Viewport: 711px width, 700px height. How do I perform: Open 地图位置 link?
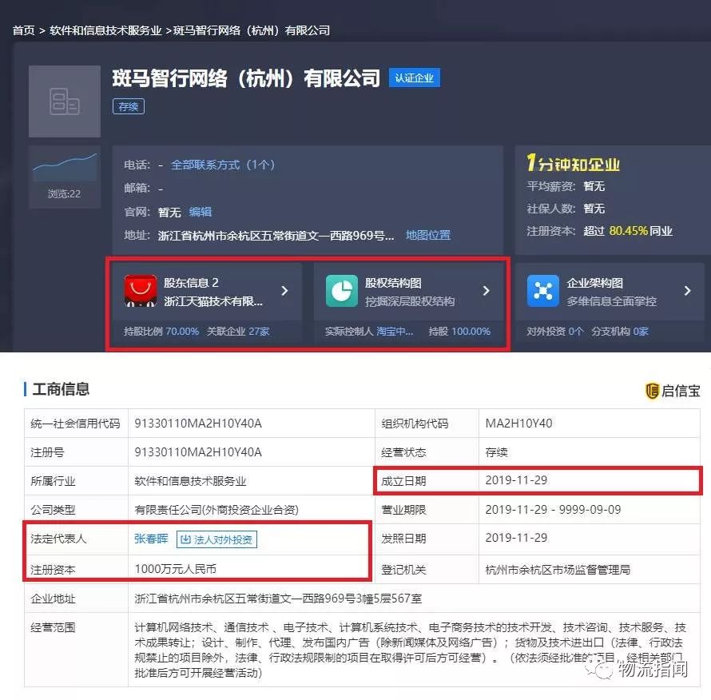pyautogui.click(x=428, y=235)
